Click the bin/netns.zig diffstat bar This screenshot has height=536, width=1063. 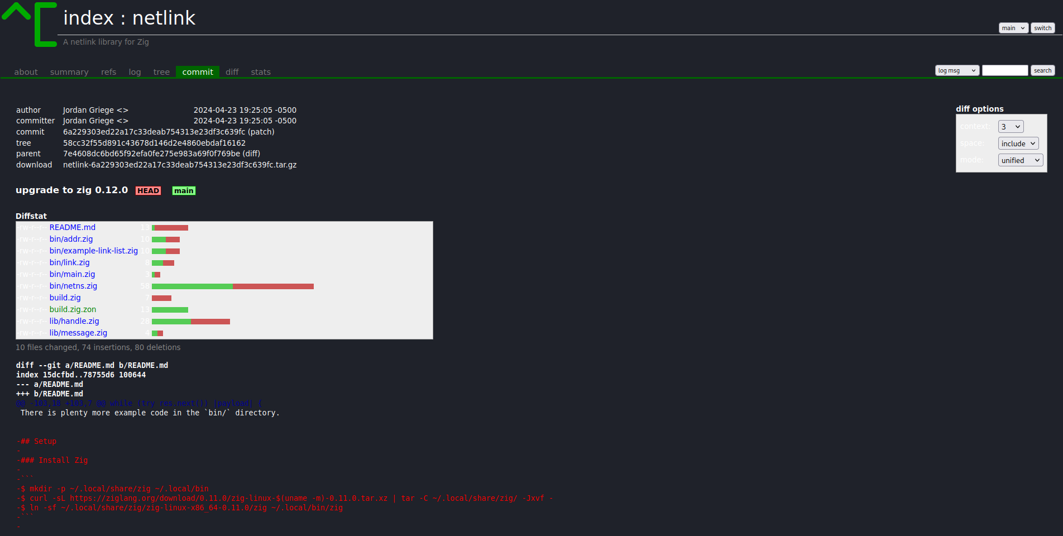[x=233, y=286]
